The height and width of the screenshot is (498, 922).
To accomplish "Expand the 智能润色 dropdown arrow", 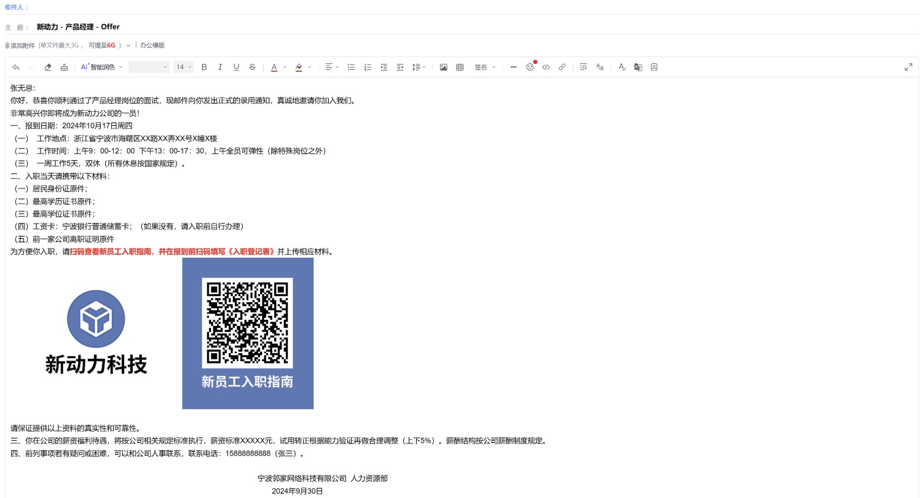I will click(x=120, y=67).
